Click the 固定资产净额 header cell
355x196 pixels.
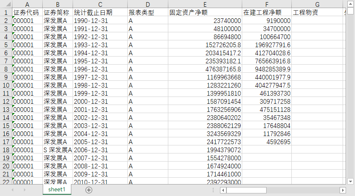coord(205,12)
